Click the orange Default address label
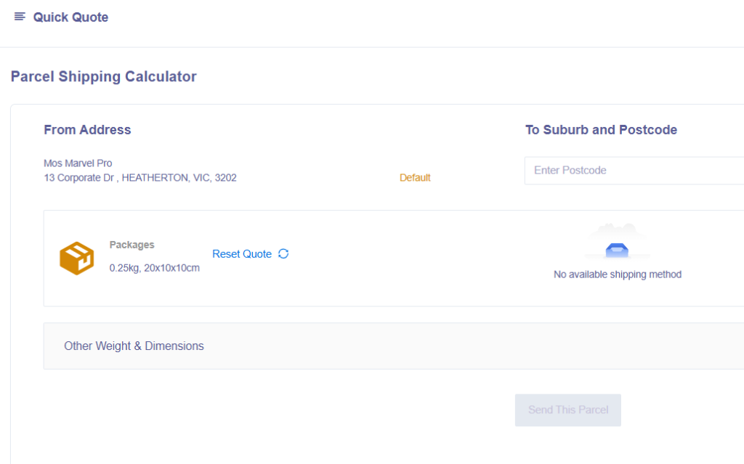Viewport: 744px width, 464px height. (415, 178)
